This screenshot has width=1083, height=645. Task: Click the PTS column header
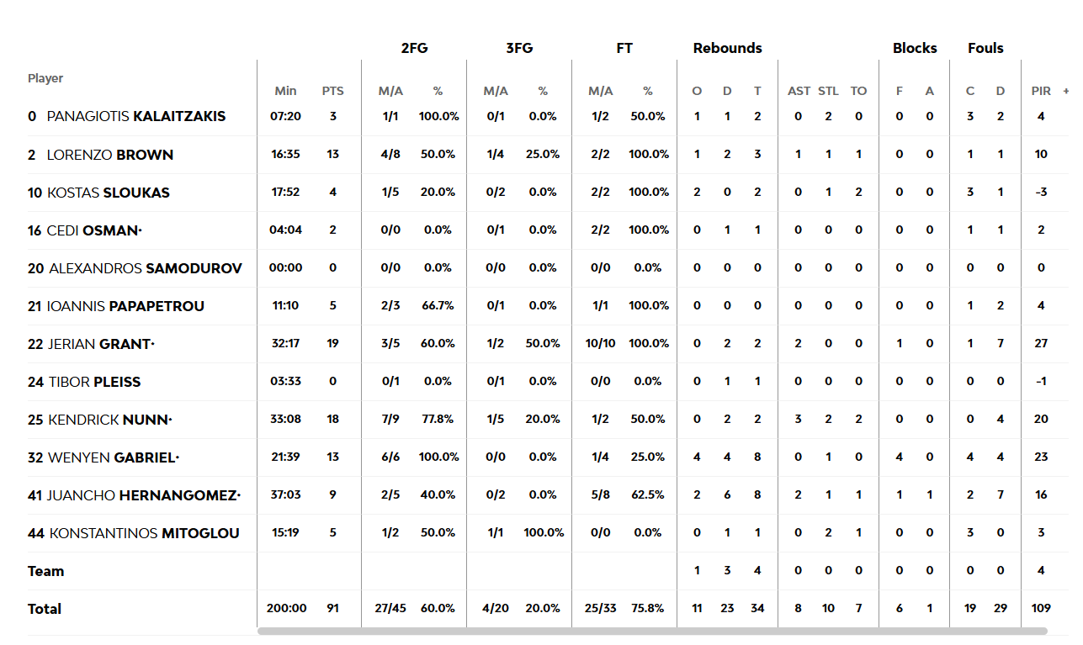(332, 91)
